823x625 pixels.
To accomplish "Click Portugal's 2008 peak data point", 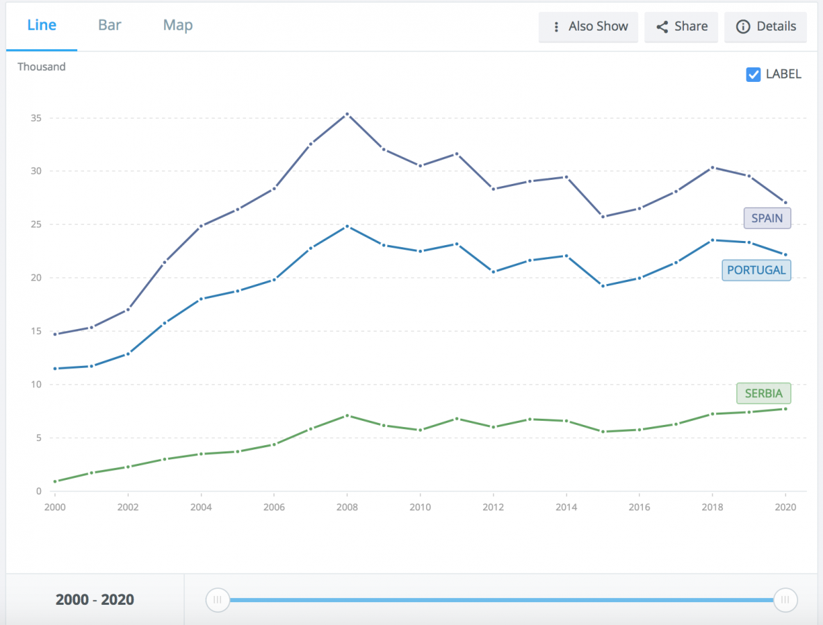I will [347, 226].
